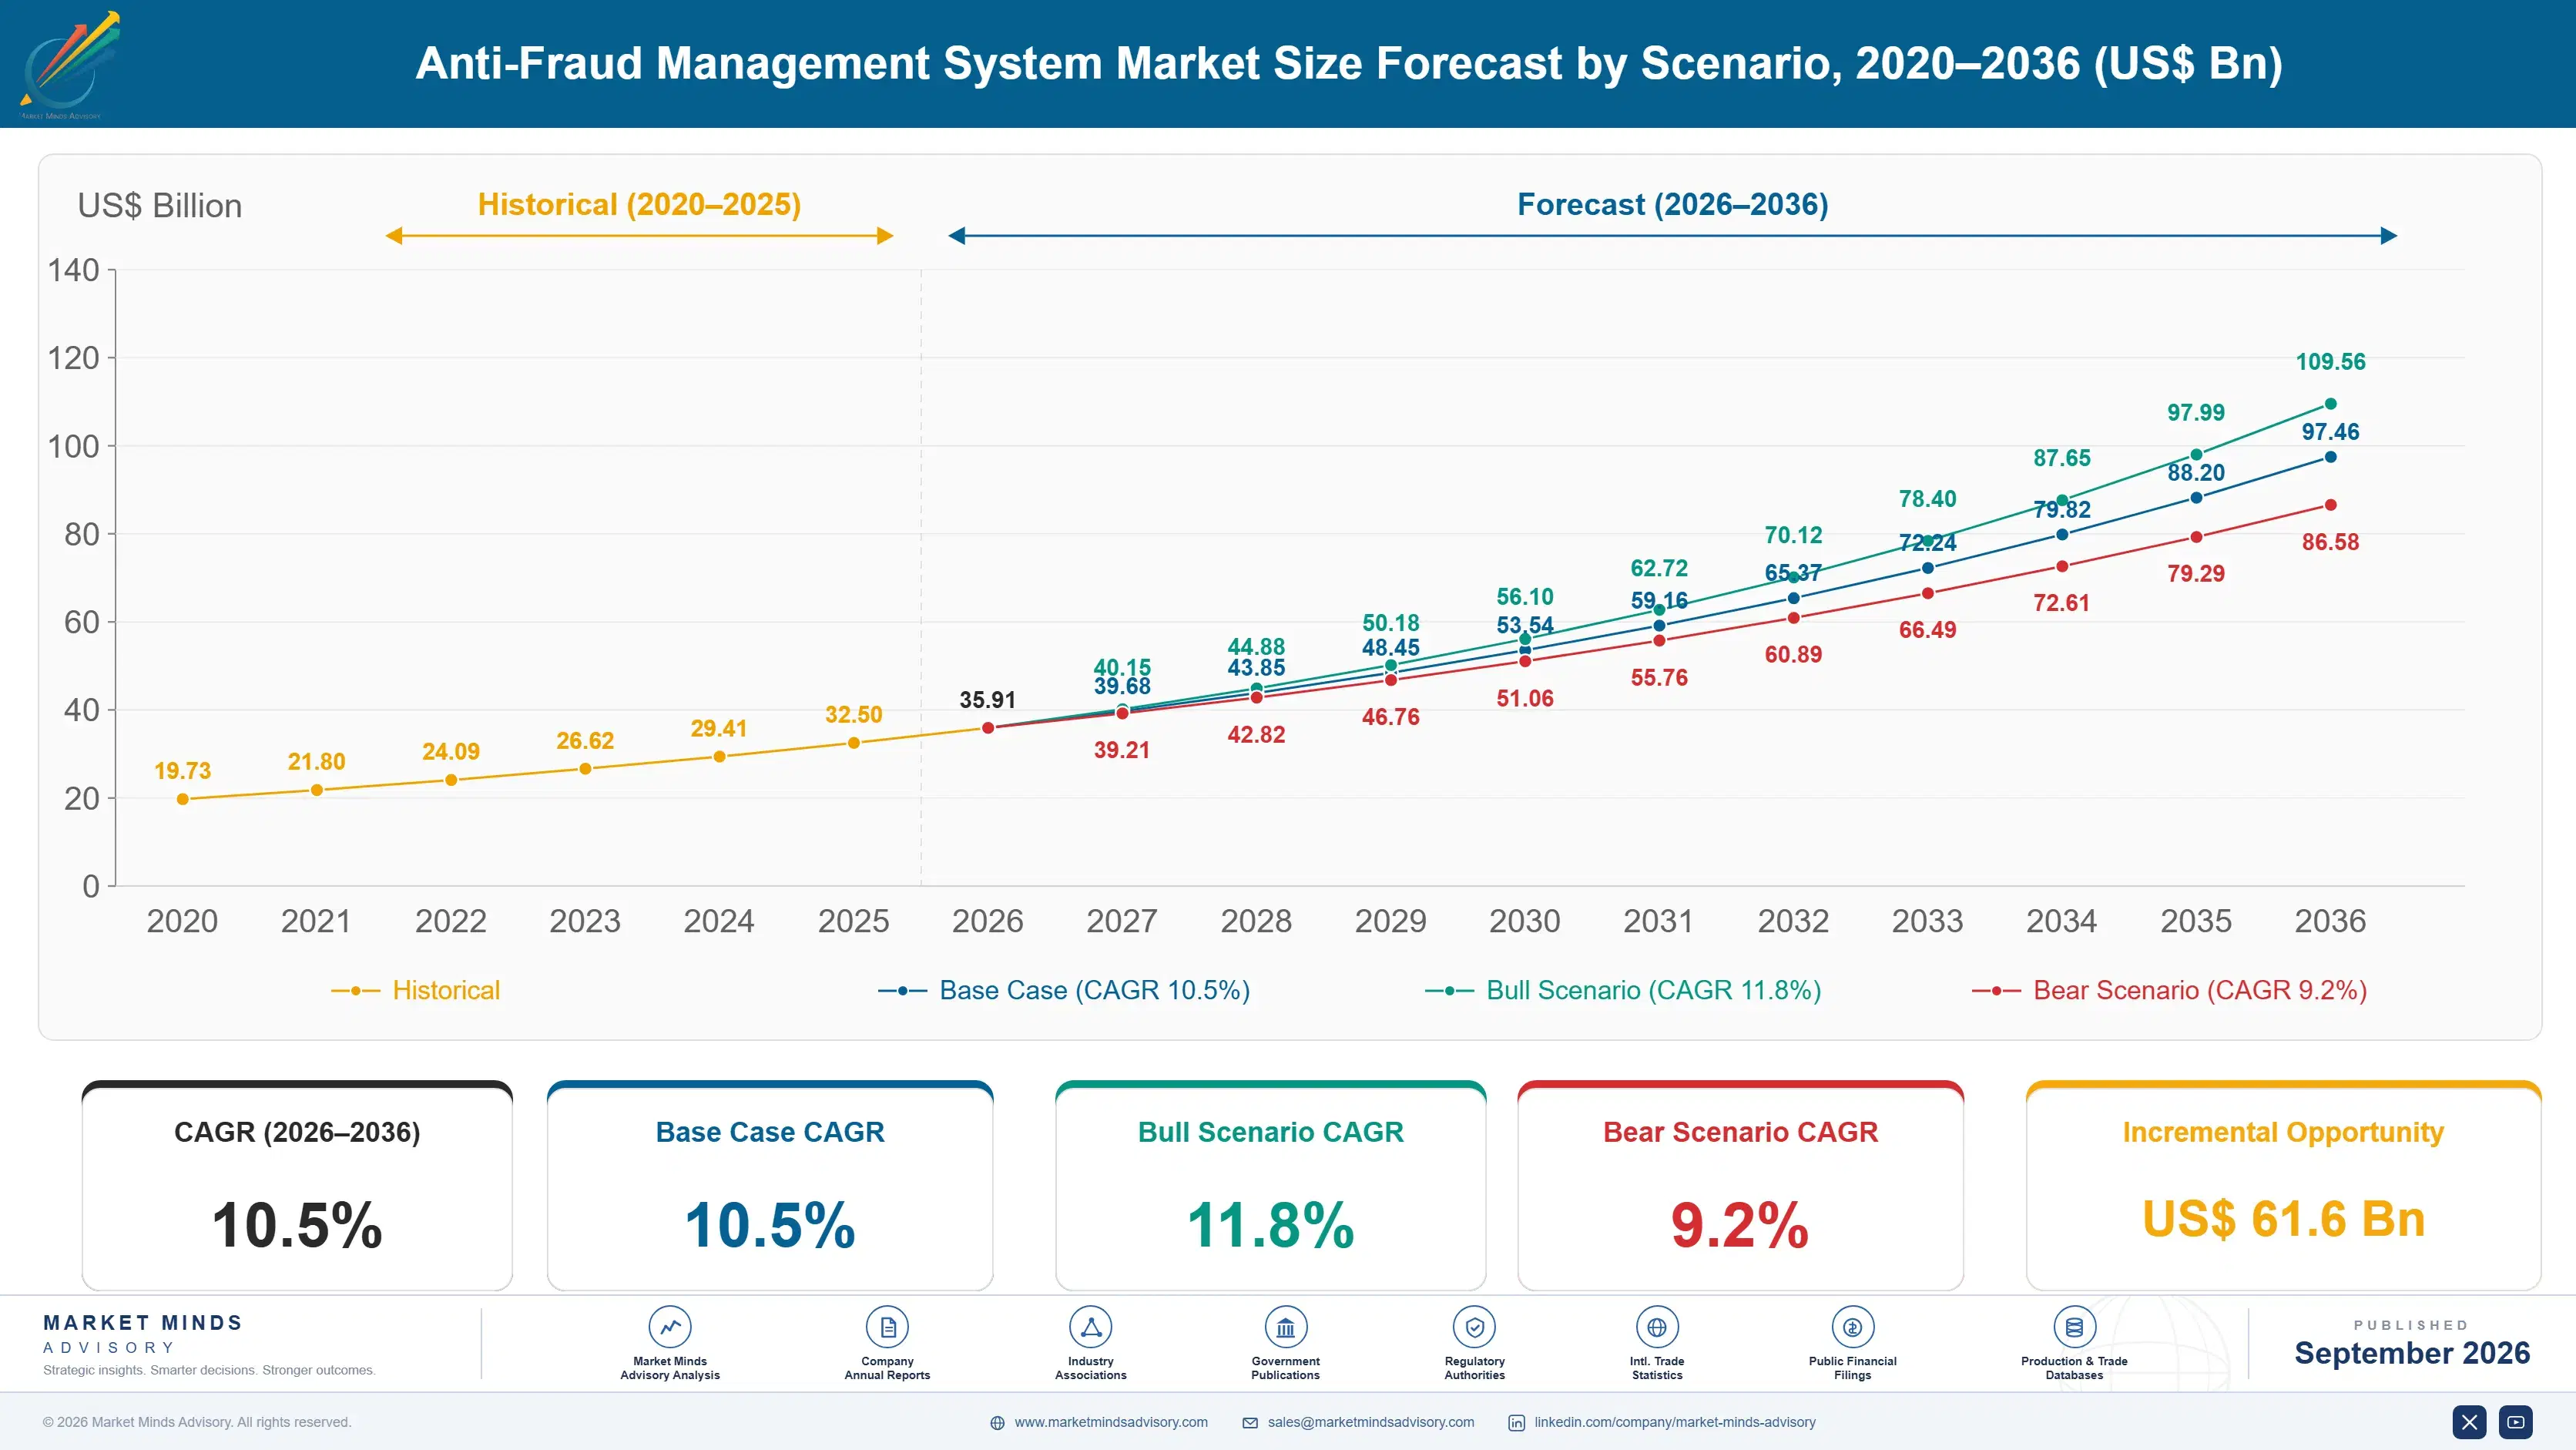Click the Government Publications building icon
The image size is (2576, 1450).
point(1285,1327)
